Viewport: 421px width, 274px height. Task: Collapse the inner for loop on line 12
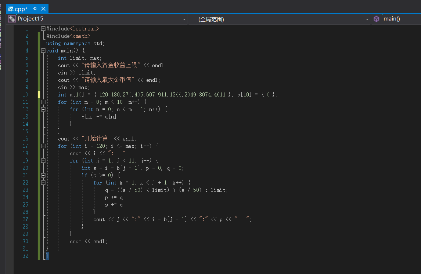click(x=43, y=109)
